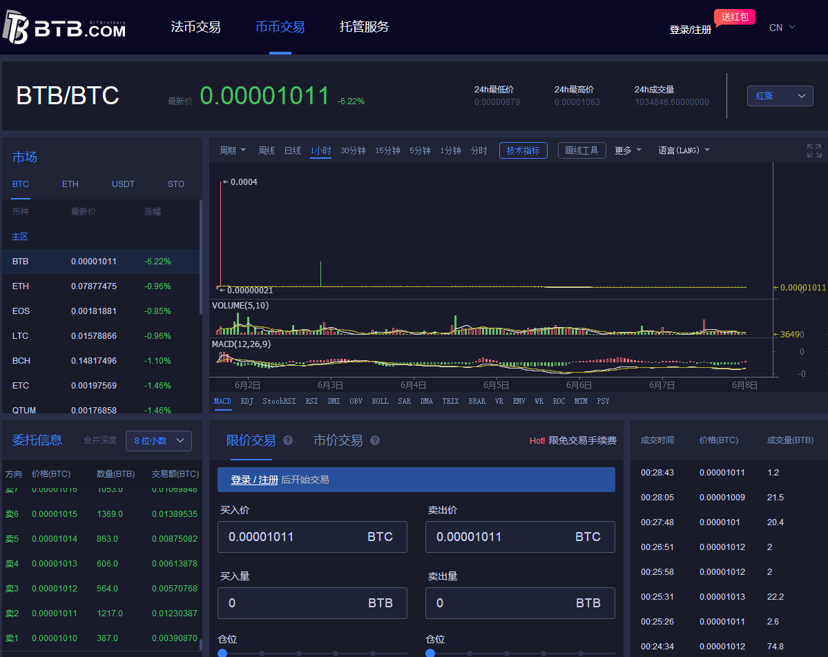The width and height of the screenshot is (828, 657).
Task: Click the 00:28:43 trade record
Action: click(x=729, y=472)
